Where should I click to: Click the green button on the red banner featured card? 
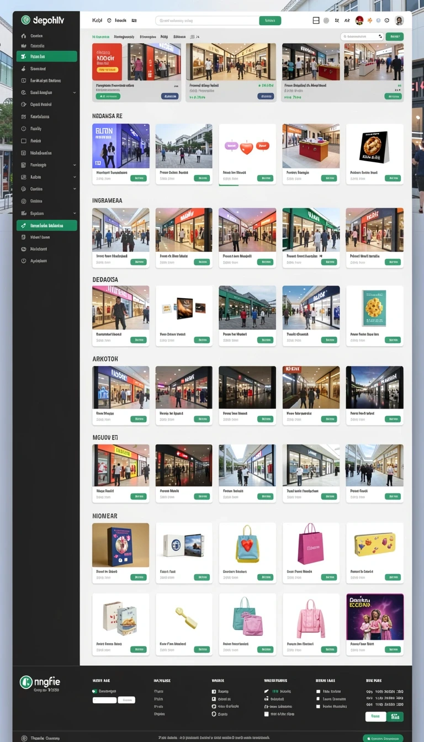click(x=108, y=96)
